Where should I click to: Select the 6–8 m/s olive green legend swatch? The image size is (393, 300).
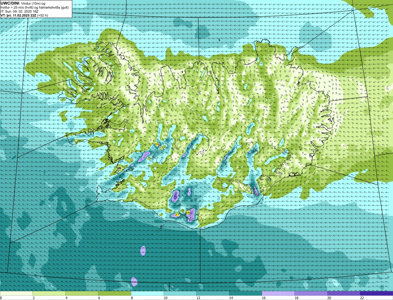tap(115, 293)
